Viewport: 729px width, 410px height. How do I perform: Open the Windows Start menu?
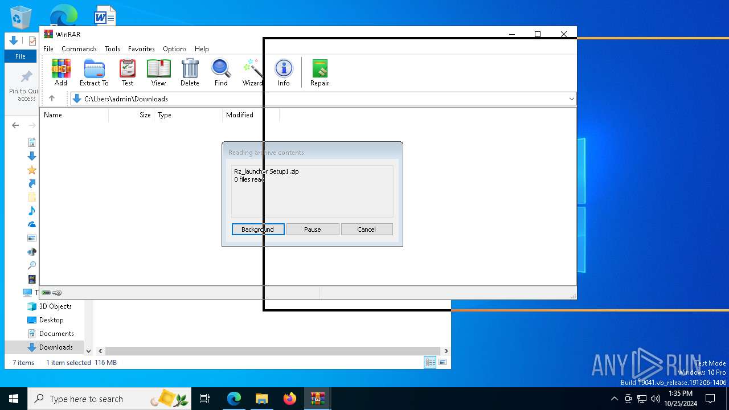tap(14, 399)
